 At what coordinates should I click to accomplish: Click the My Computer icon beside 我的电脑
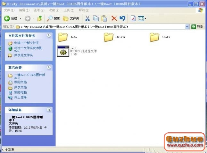click(x=10, y=93)
